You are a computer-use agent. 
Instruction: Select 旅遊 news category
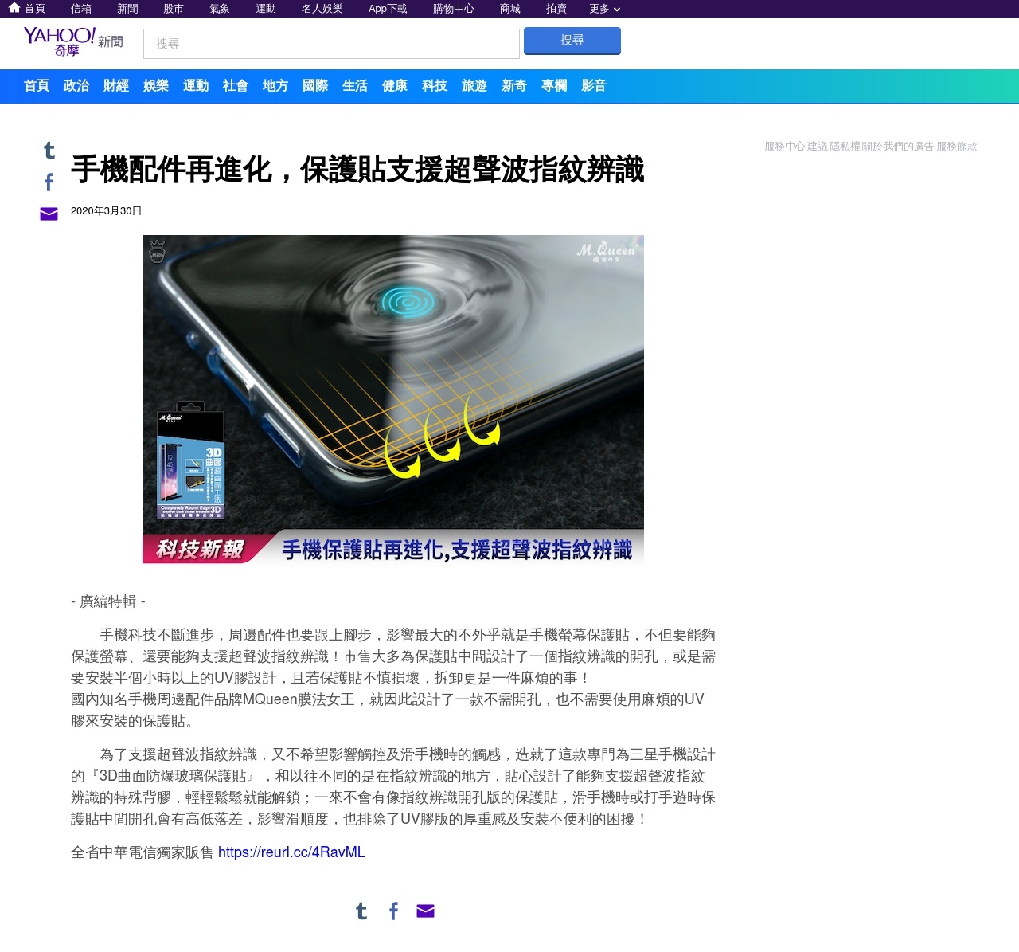tap(474, 86)
